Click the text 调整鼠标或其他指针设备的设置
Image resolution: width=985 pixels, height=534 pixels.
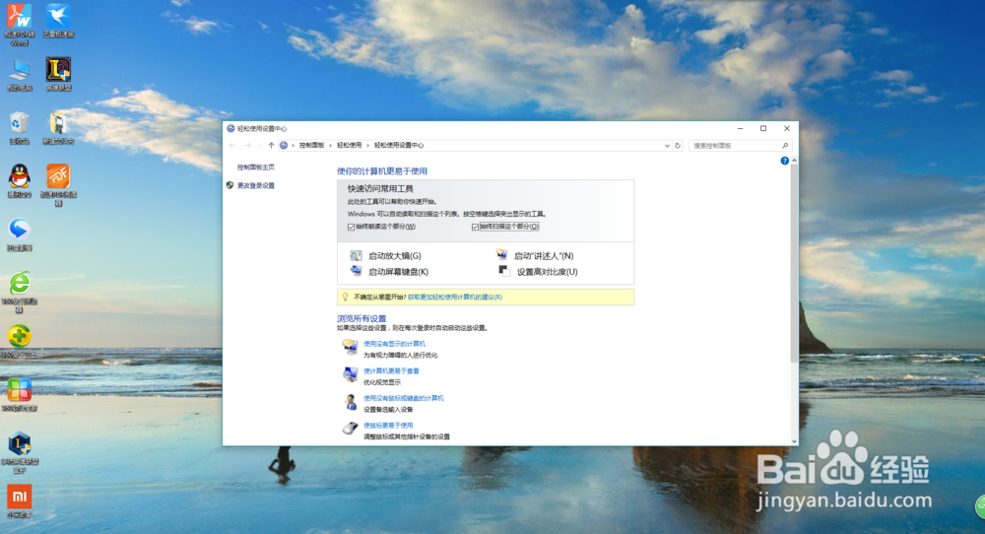click(407, 436)
